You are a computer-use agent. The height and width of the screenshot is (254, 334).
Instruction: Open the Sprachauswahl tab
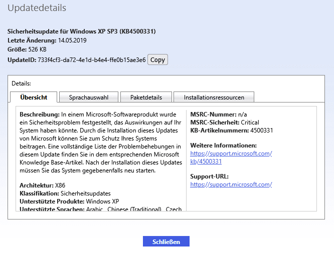click(89, 97)
